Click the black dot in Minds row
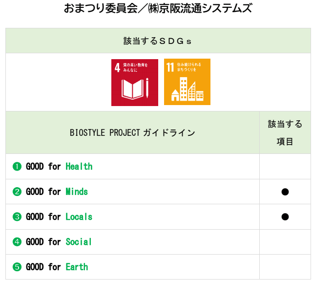The width and height of the screenshot is (313, 281). click(285, 192)
